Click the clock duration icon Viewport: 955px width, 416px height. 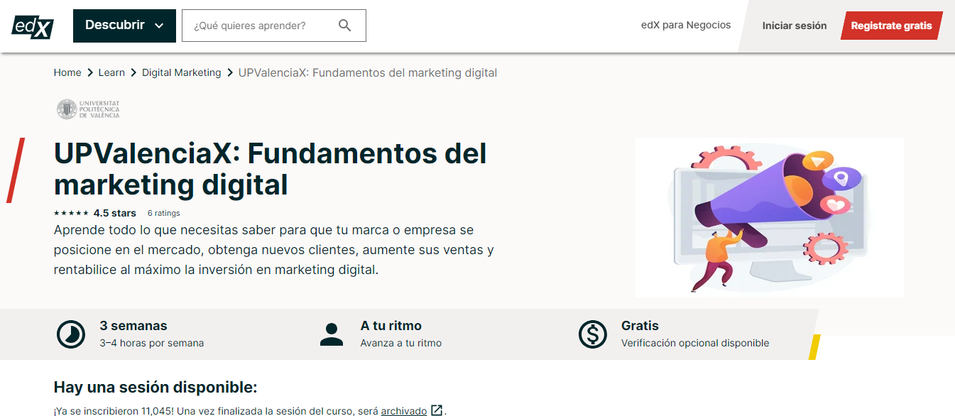71,334
